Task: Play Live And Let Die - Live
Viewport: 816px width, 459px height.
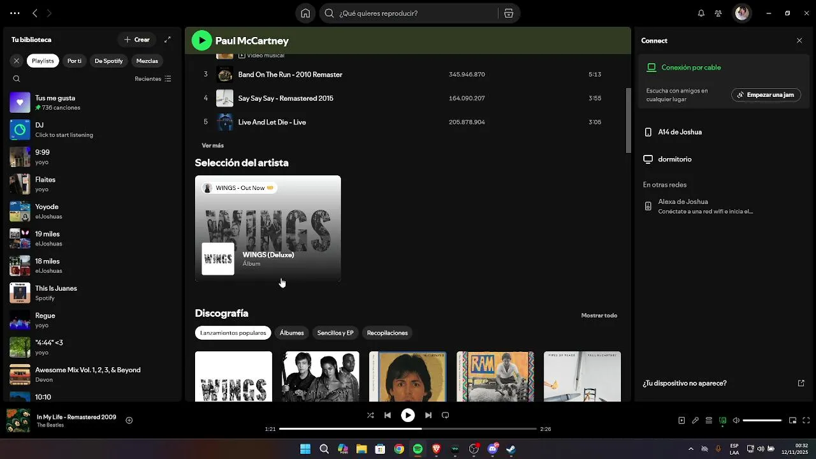Action: [x=408, y=122]
